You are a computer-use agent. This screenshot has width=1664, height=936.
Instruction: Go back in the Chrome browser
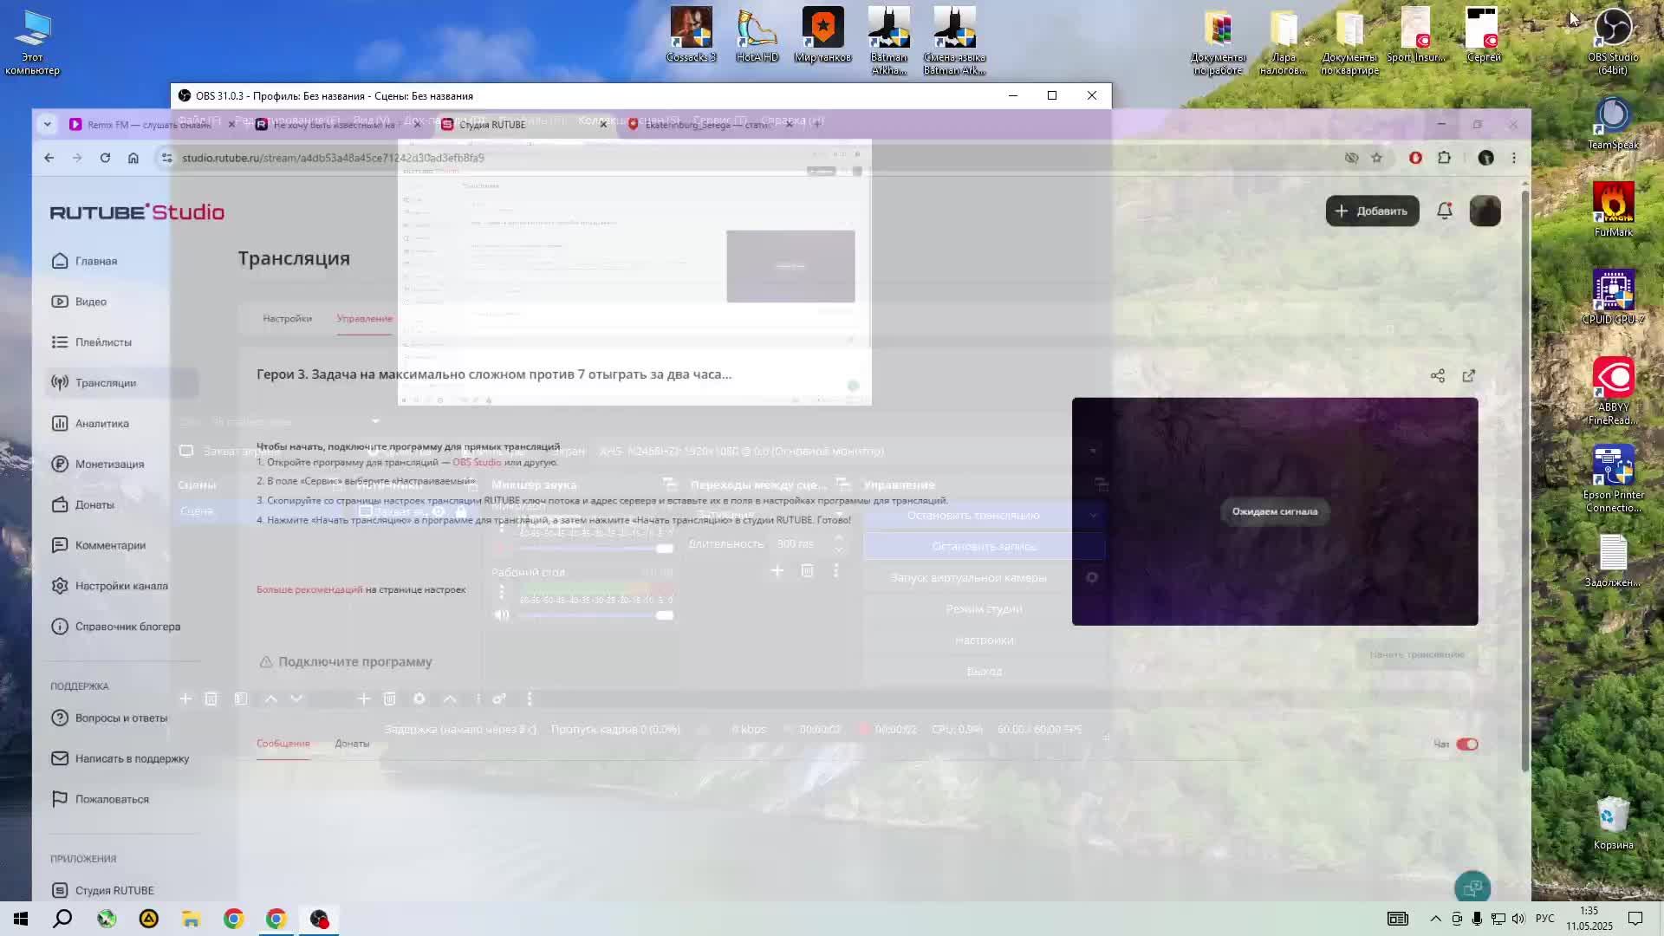[x=49, y=158]
